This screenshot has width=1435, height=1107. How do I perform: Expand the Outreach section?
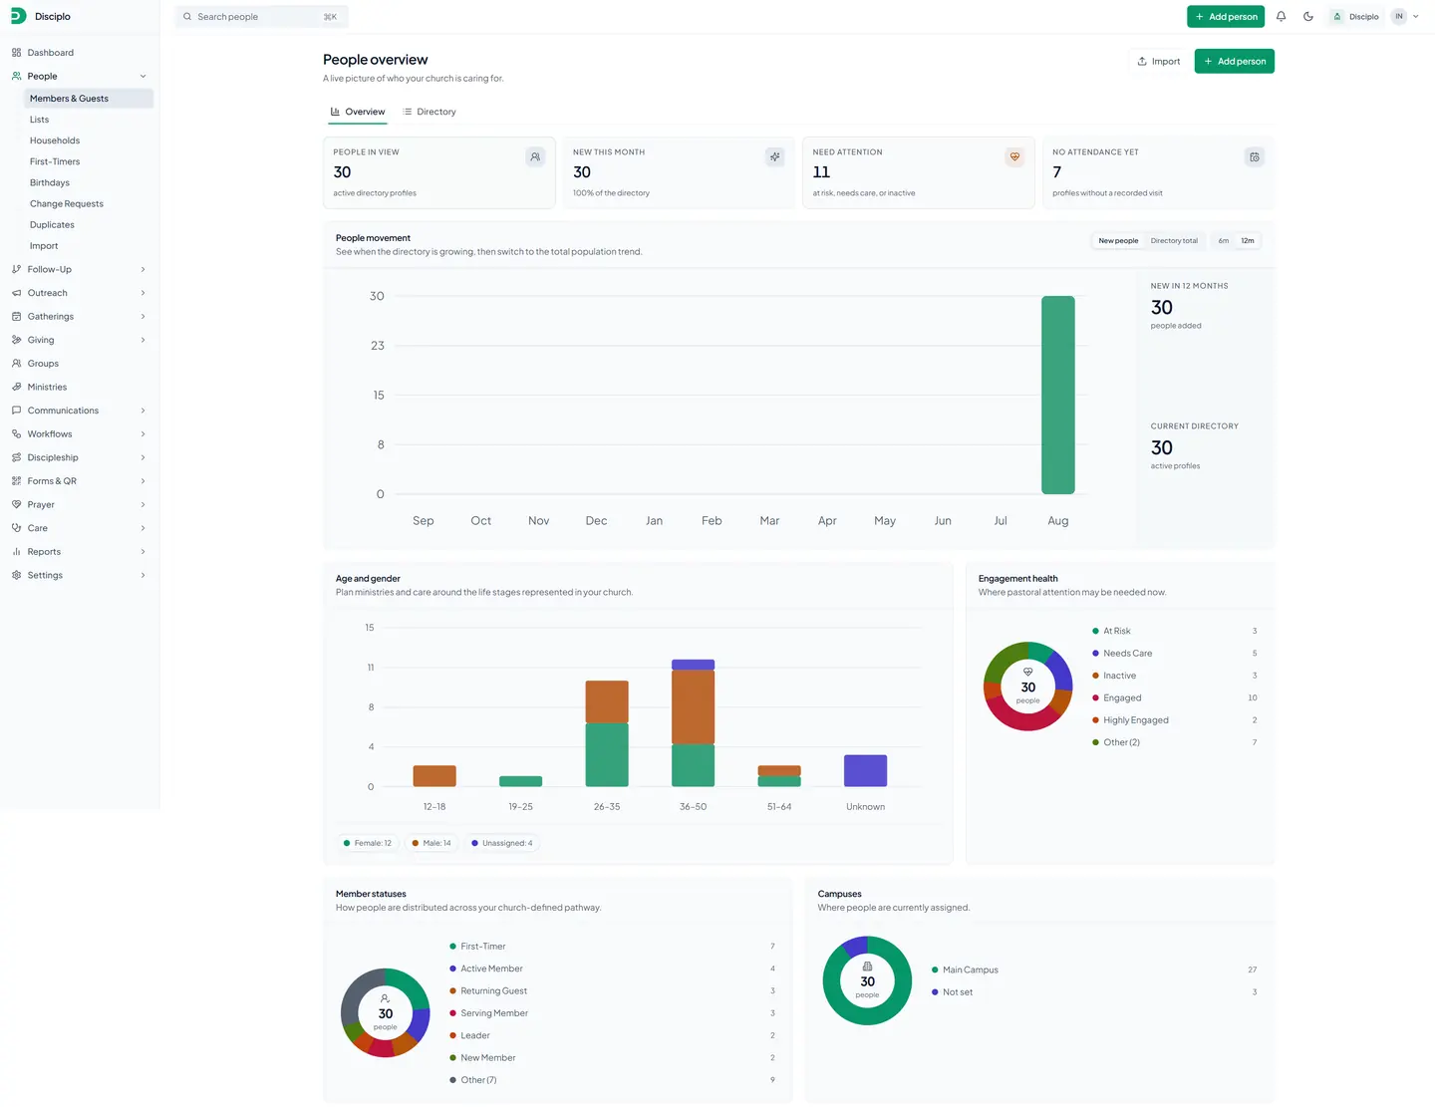[143, 293]
